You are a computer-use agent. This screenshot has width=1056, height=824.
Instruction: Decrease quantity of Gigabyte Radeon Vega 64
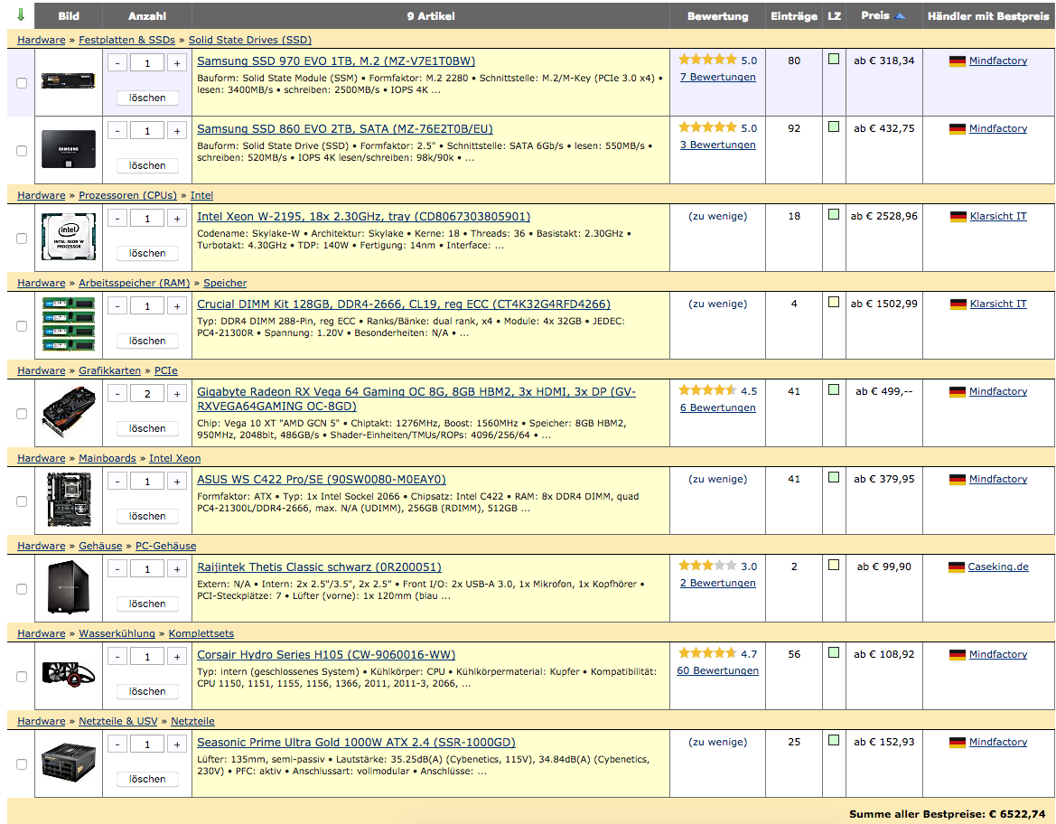[117, 394]
